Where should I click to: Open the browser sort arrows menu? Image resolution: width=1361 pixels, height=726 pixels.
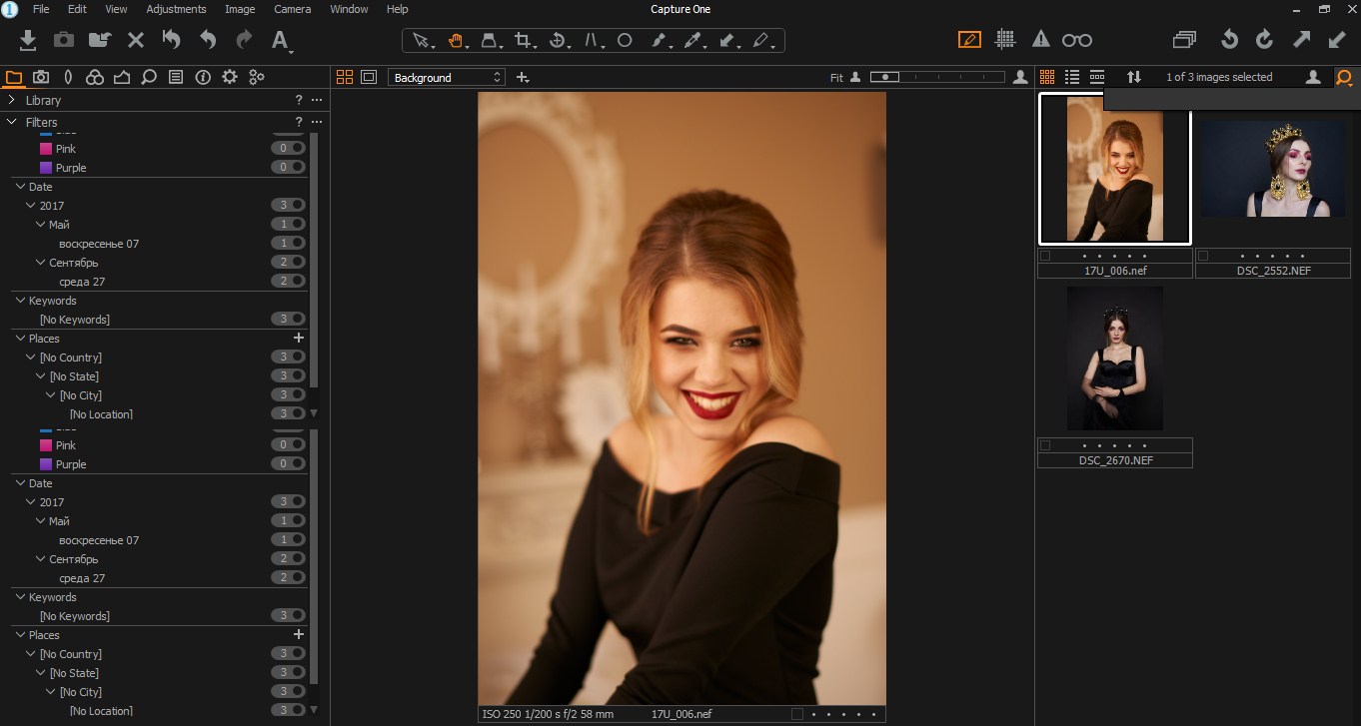tap(1133, 77)
